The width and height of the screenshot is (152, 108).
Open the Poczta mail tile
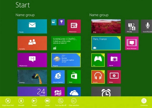tap(32, 26)
